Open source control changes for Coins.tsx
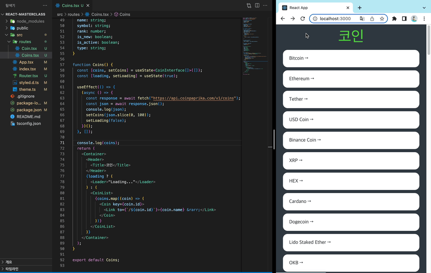Viewport: 431px width, 273px height. [249, 5]
